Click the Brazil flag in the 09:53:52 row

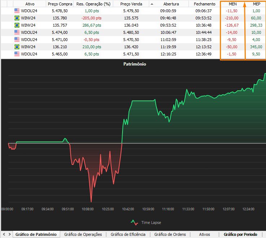[17, 25]
